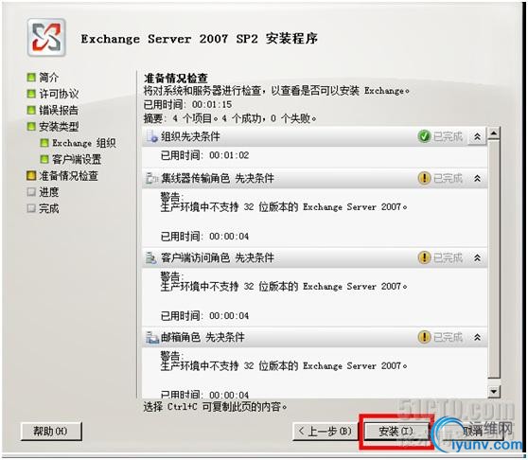
Task: Click the 帮助(H) button
Action: 51,431
